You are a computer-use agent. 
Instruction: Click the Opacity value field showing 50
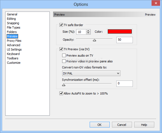[x=125, y=40]
